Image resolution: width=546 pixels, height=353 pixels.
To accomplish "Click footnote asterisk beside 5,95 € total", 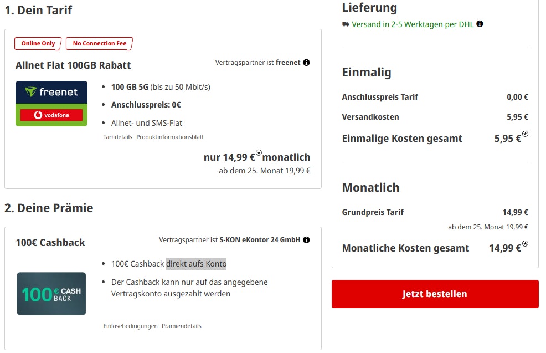I will tap(525, 134).
